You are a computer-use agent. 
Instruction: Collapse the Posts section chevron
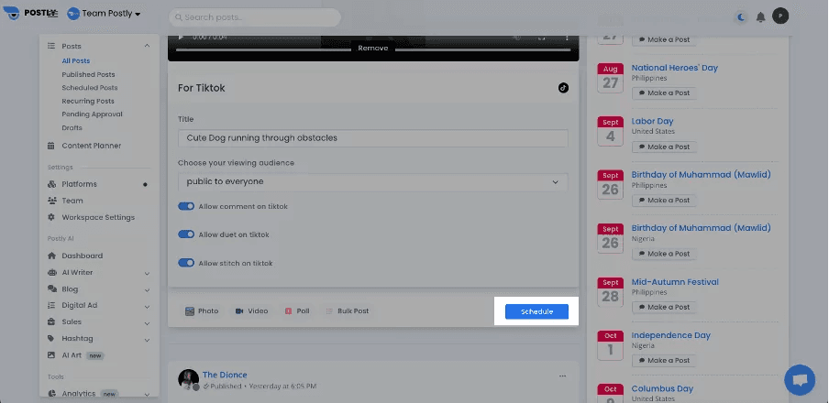(147, 47)
